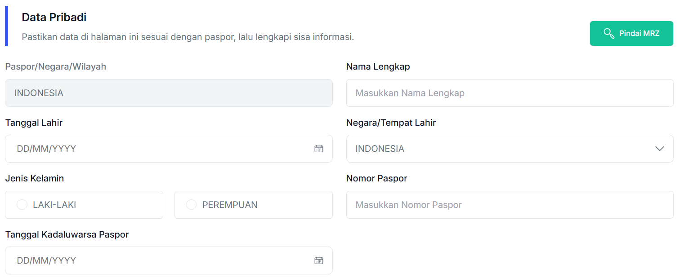Select the PEREMPUAN radio button

192,205
